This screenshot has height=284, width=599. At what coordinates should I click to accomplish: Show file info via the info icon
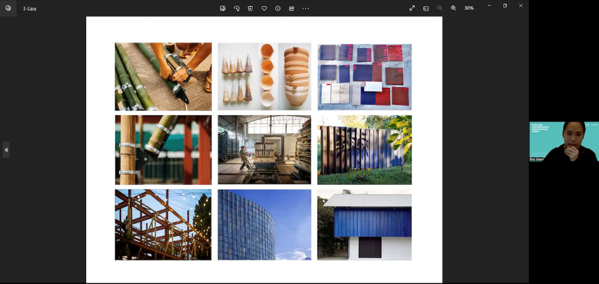pyautogui.click(x=278, y=8)
